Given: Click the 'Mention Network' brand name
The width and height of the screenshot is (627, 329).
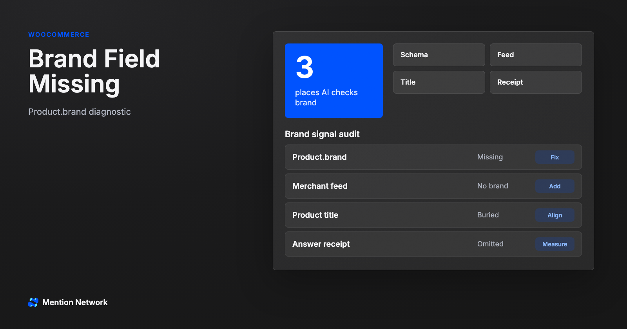Looking at the screenshot, I should coord(75,302).
